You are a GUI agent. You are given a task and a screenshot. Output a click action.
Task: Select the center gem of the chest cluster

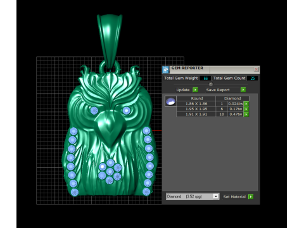coord(110,172)
